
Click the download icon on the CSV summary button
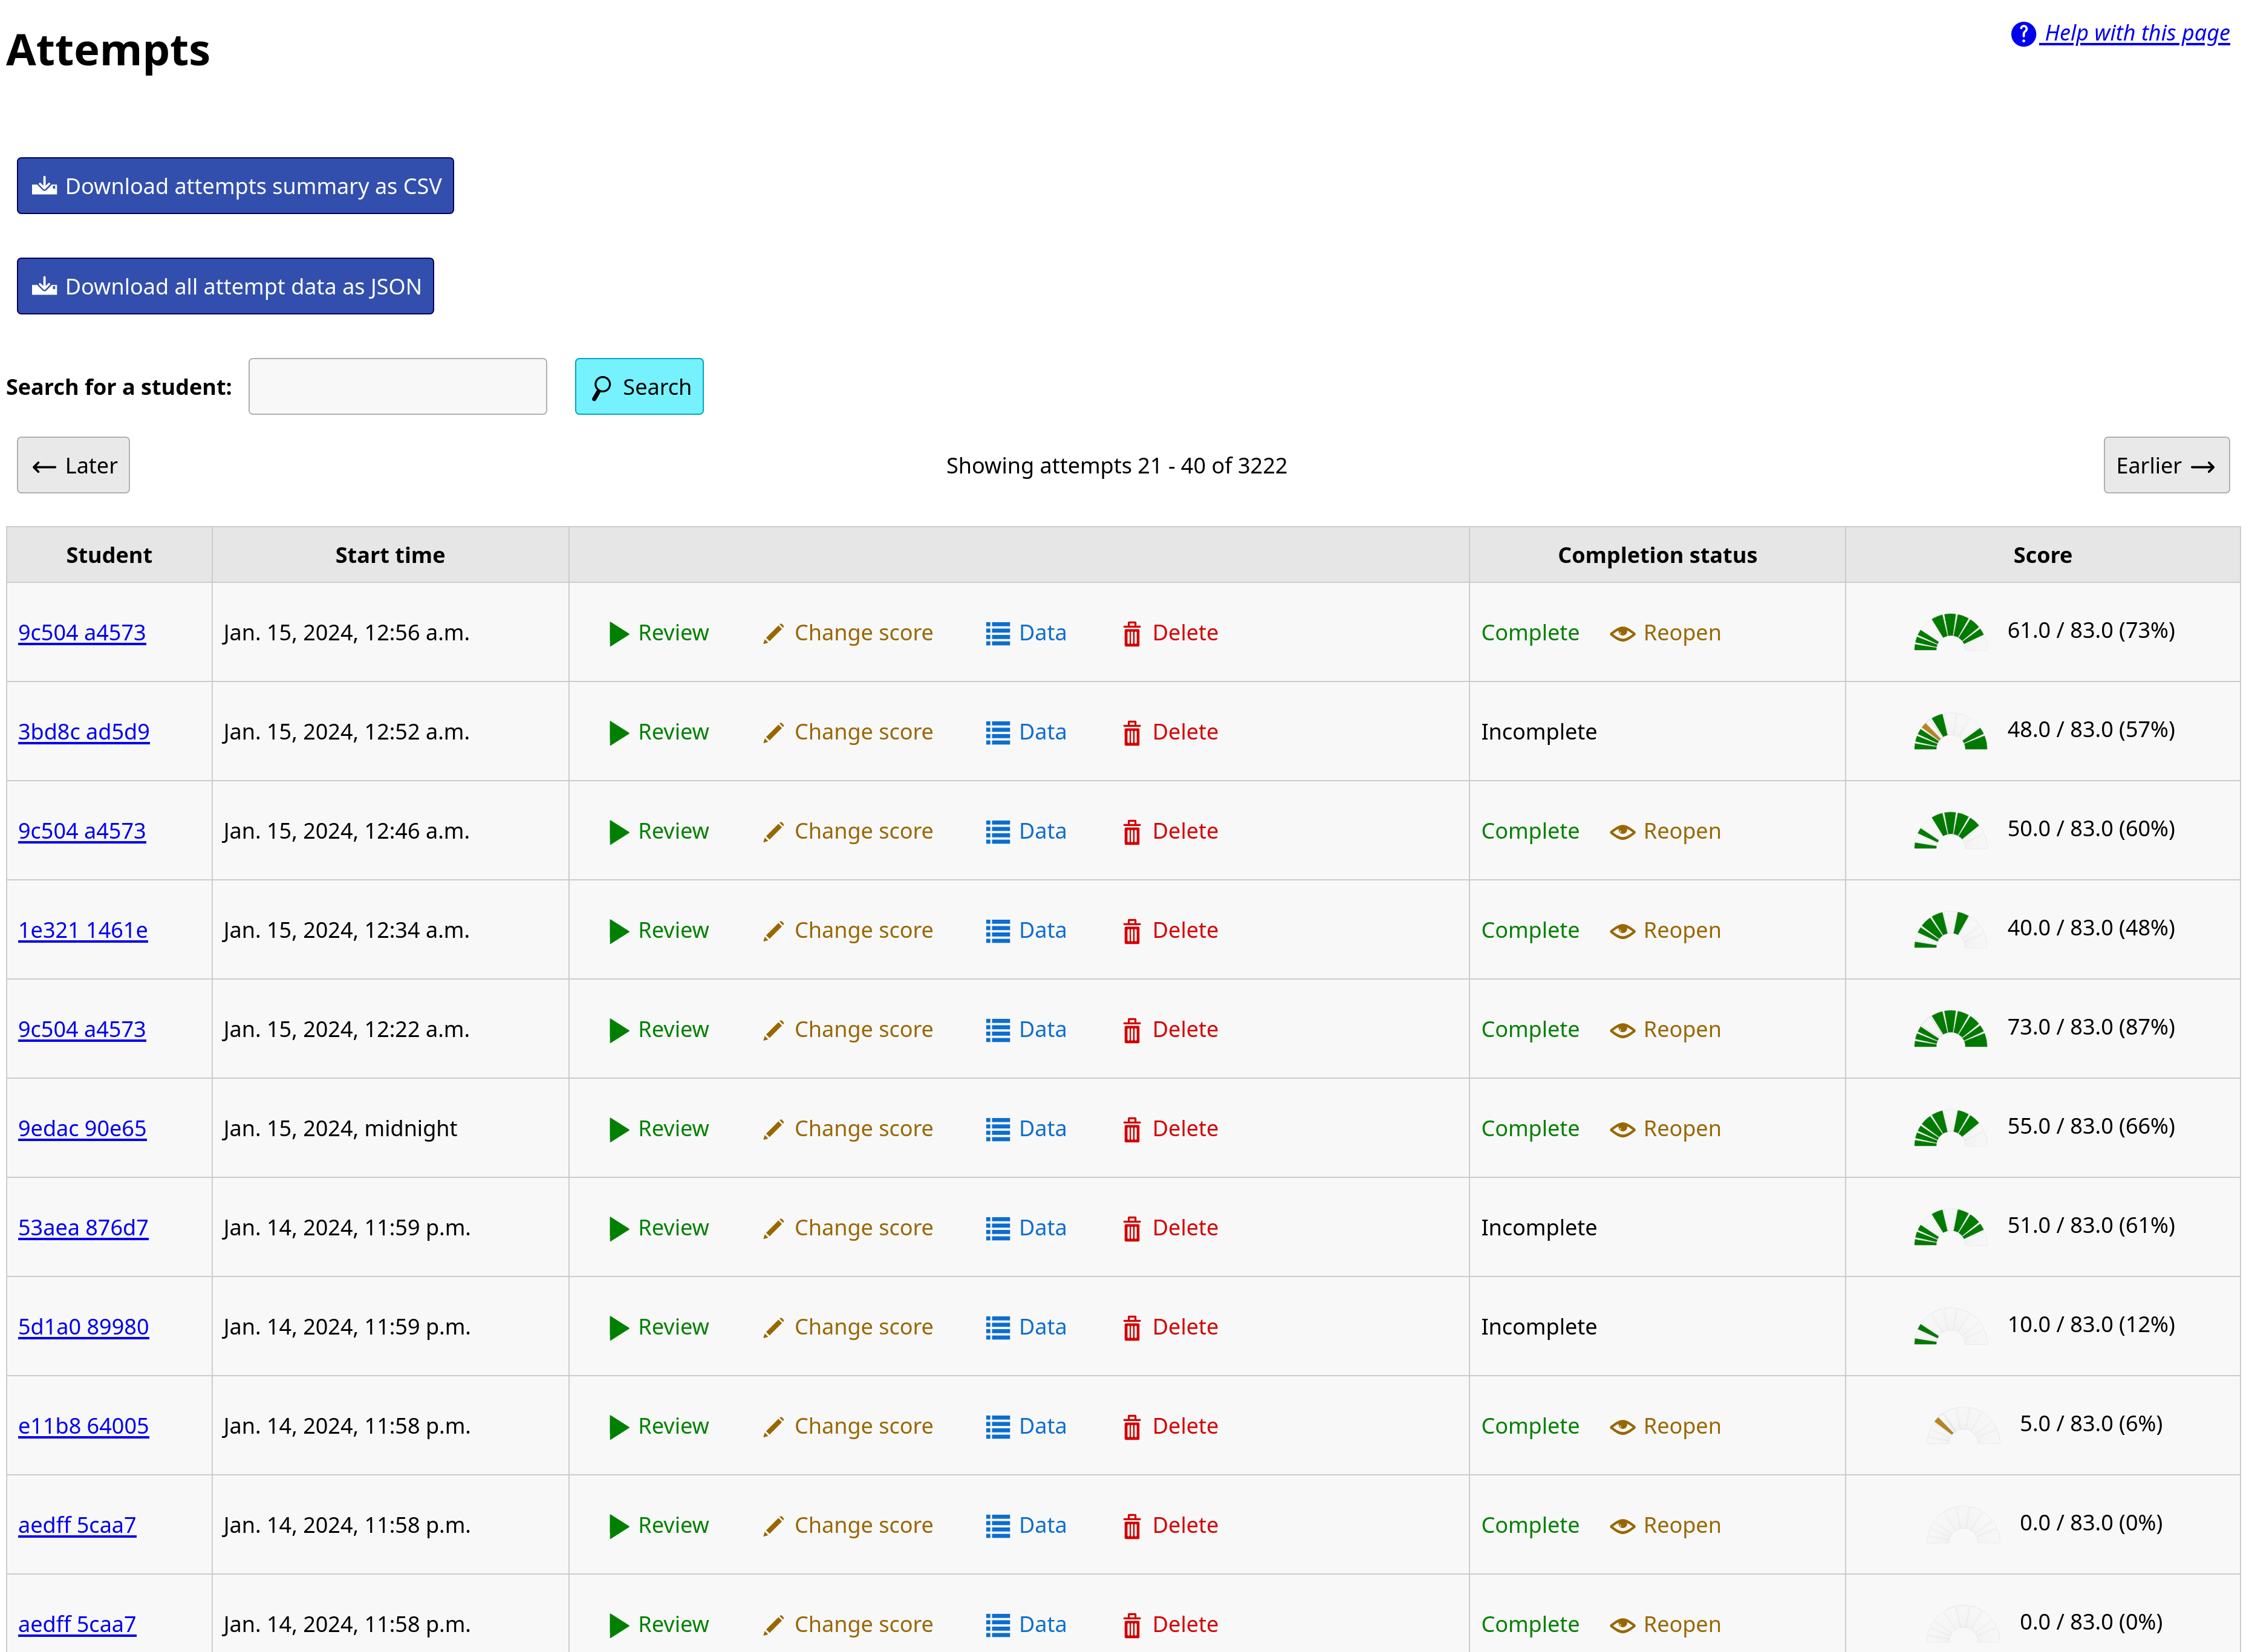[x=44, y=185]
